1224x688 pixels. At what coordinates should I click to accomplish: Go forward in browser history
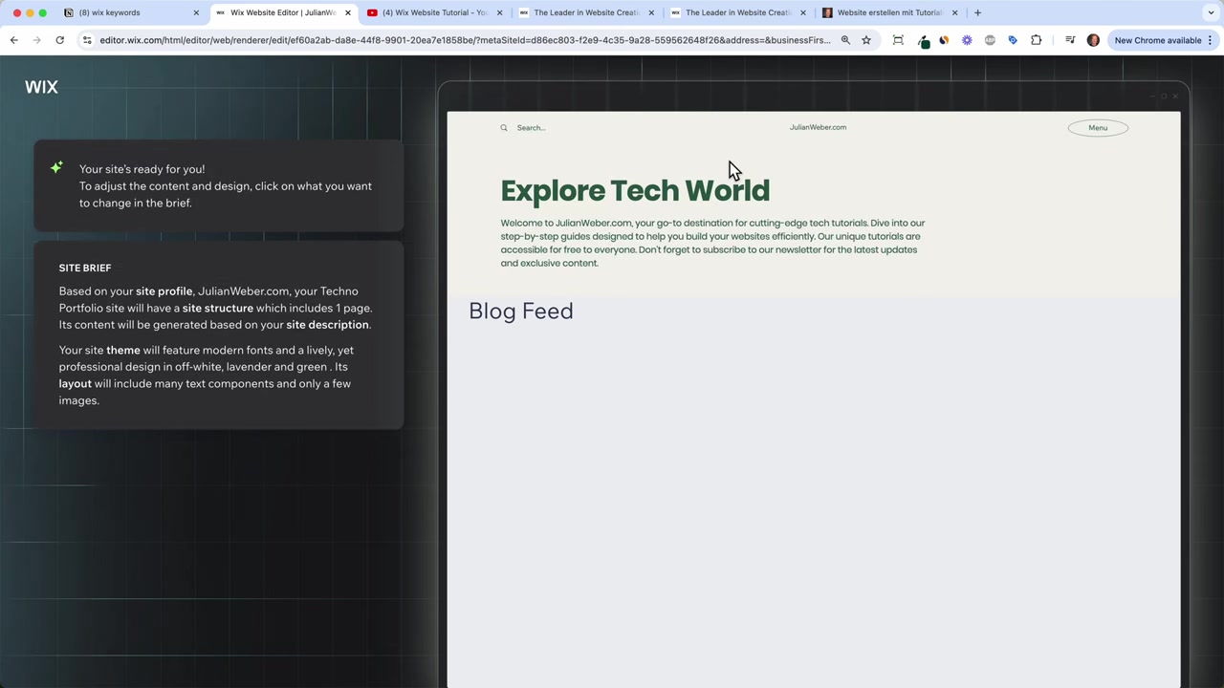(x=37, y=40)
